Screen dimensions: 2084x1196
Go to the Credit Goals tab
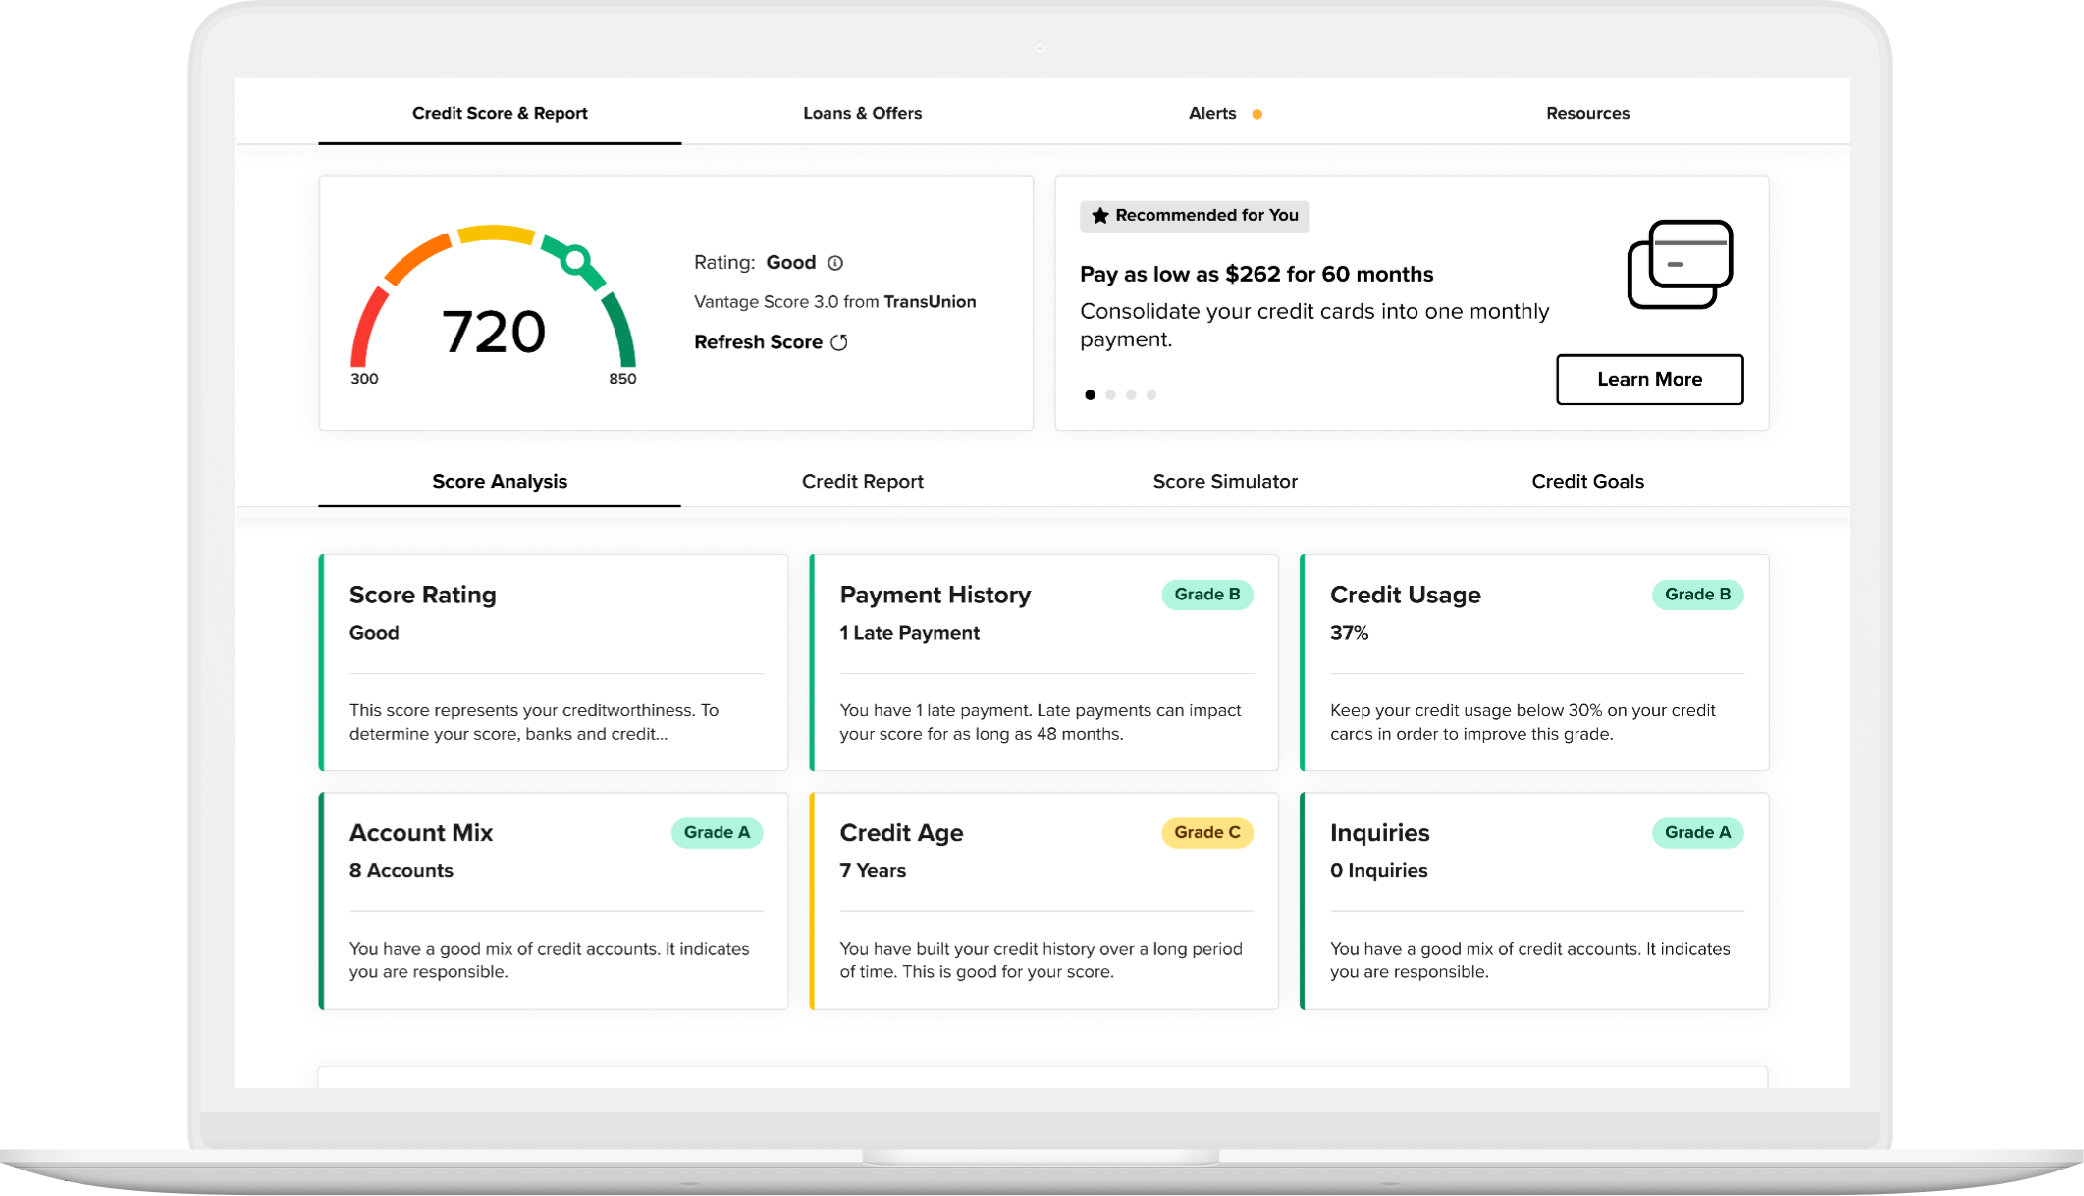(x=1587, y=482)
